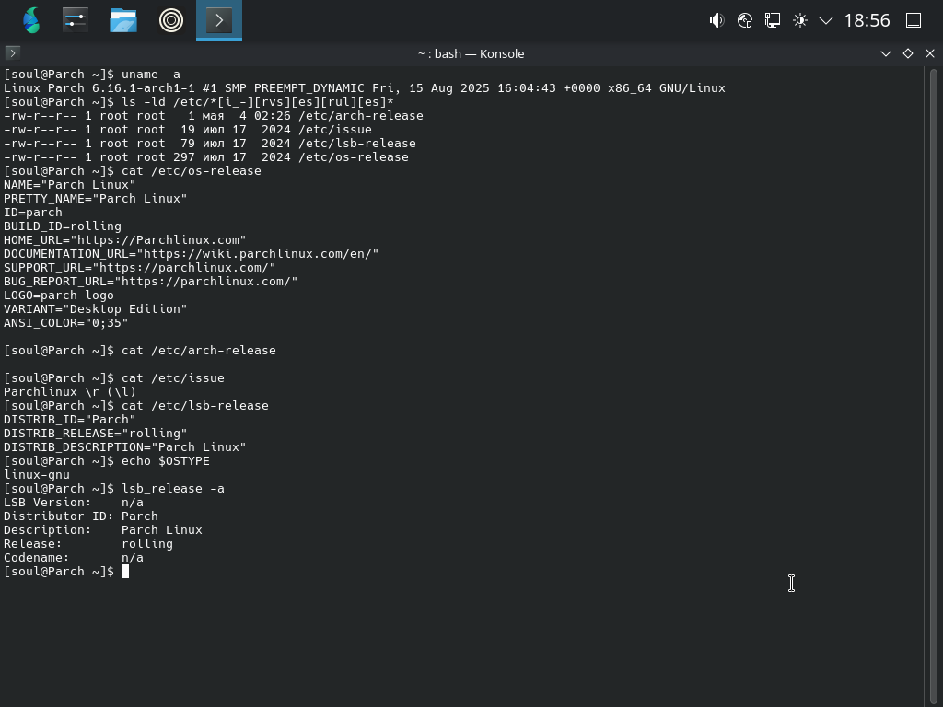
Task: Click the 'Release: rolling' line
Action: (88, 545)
